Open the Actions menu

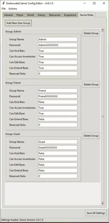[x=13, y=9]
